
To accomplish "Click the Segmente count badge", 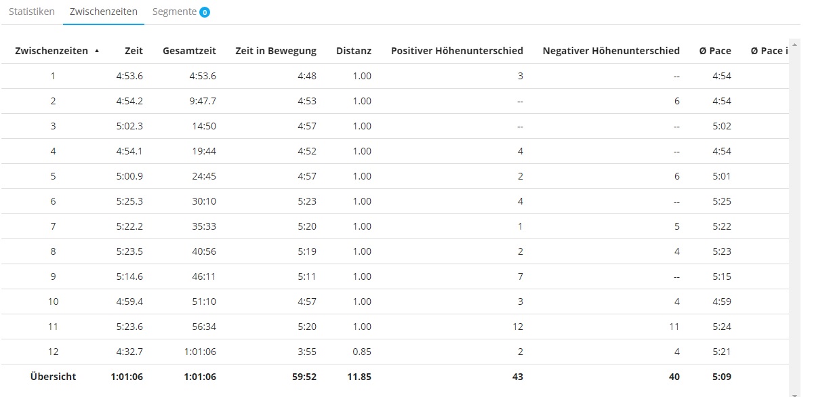I will [204, 12].
